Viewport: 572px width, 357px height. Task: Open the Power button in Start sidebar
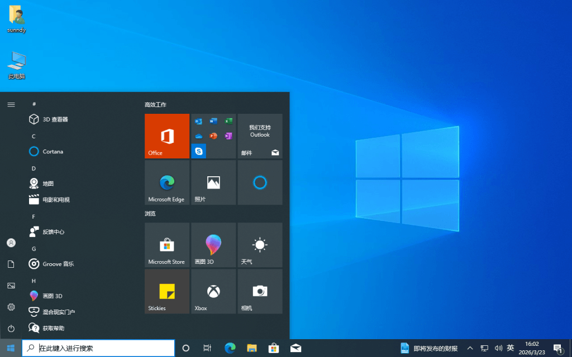(x=11, y=329)
